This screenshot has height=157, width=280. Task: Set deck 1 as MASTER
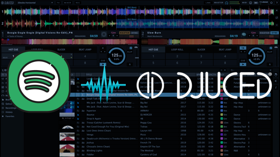pyautogui.click(x=124, y=33)
